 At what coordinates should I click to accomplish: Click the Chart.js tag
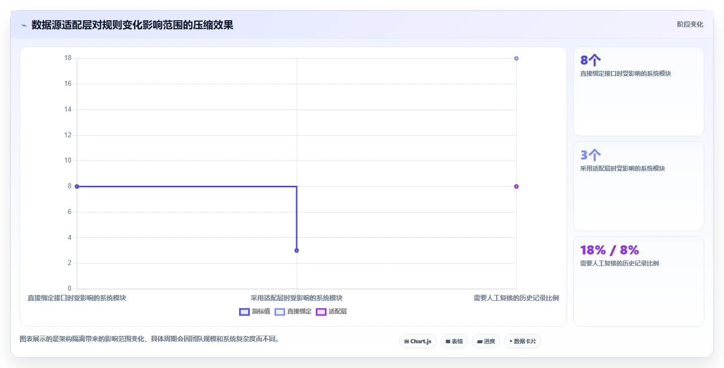[x=418, y=341]
